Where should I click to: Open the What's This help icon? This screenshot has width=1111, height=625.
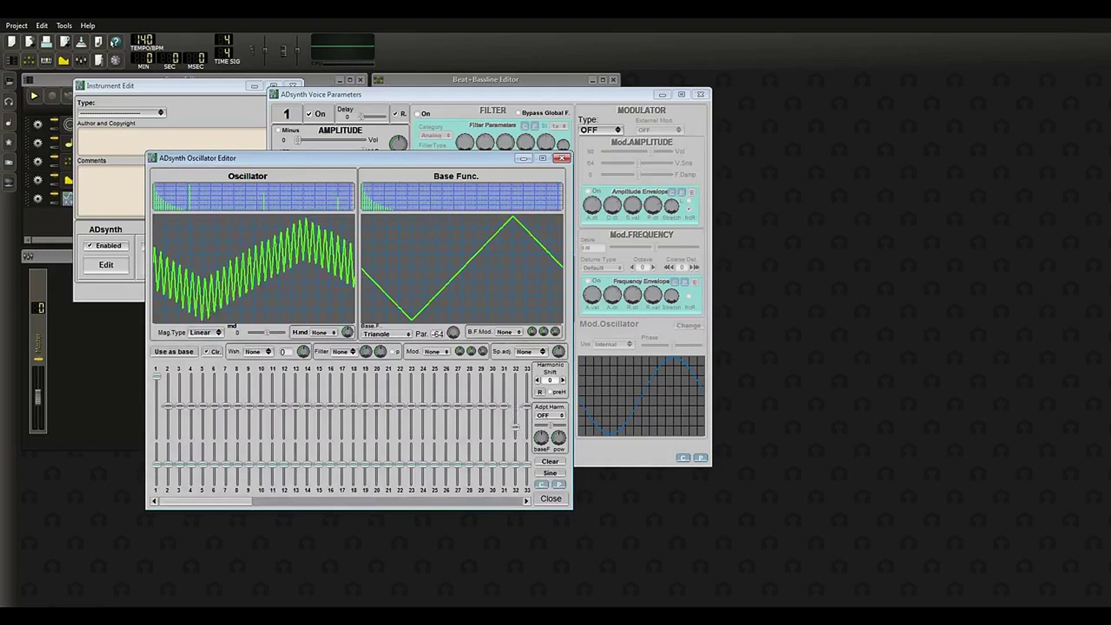[x=116, y=42]
